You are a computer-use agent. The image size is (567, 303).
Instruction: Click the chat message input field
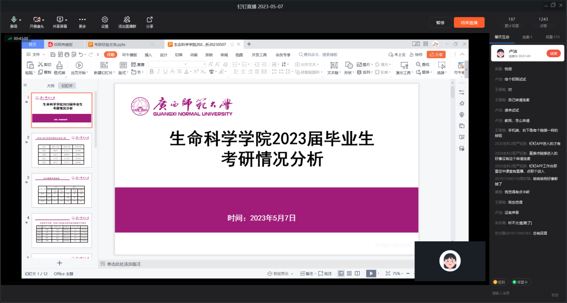[x=519, y=294]
